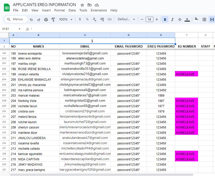215x176 pixels.
Task: Select the HOMELEAVE cell for NIDA CAPITAN
Action: (187, 159)
